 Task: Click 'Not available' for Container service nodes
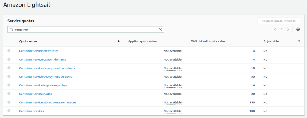pyautogui.click(x=173, y=94)
